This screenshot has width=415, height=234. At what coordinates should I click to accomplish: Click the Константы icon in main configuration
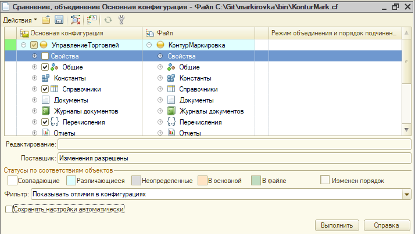pyautogui.click(x=45, y=78)
